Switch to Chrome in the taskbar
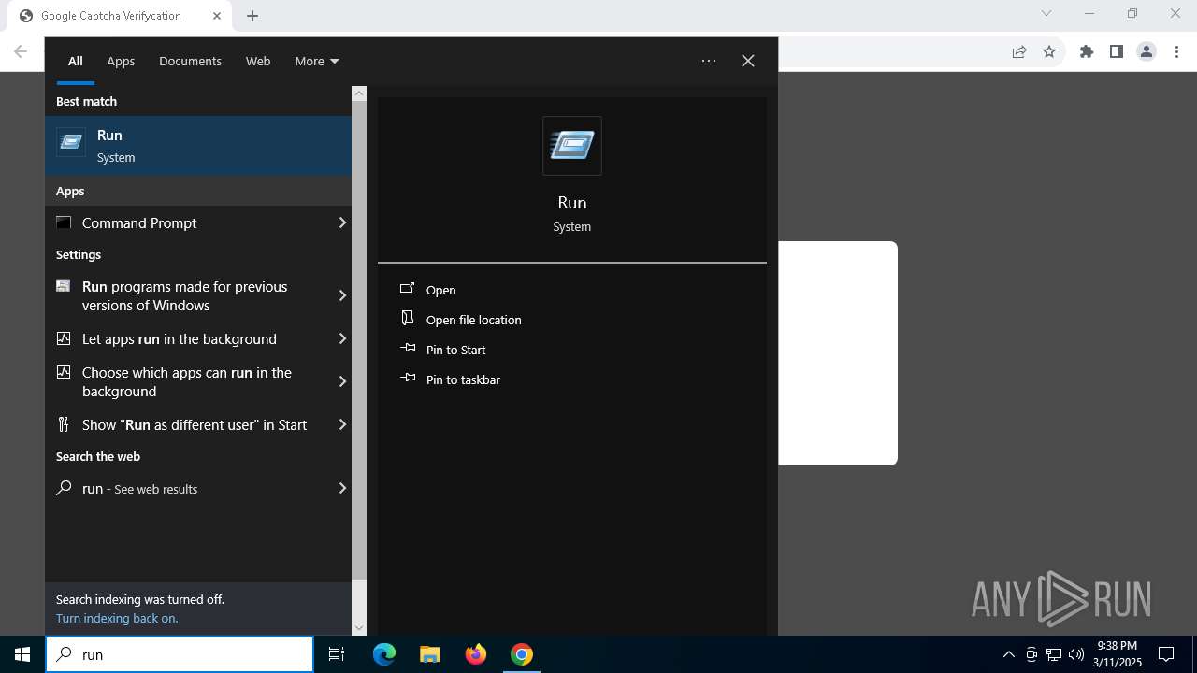1197x673 pixels. 522,654
